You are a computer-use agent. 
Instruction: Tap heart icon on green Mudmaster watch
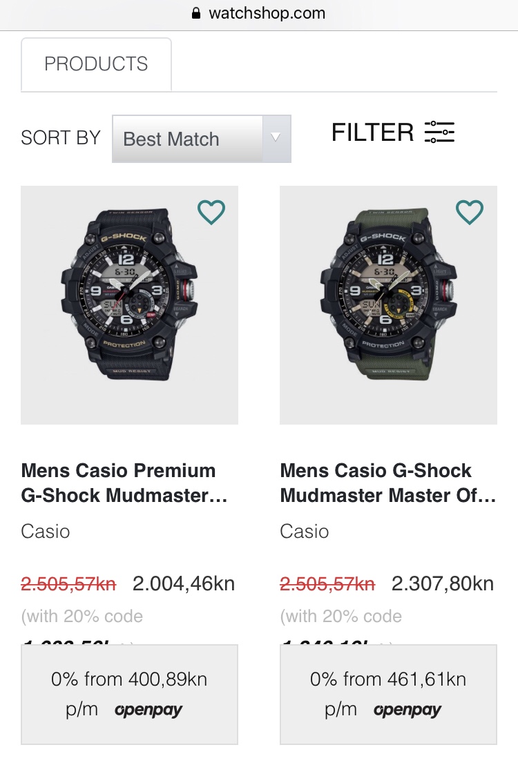click(x=470, y=212)
